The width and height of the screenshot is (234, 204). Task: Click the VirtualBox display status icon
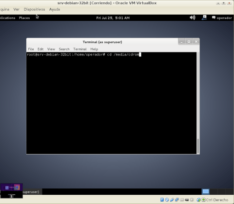(x=187, y=200)
